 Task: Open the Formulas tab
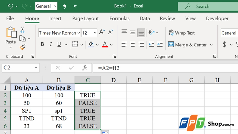pyautogui.click(x=119, y=18)
